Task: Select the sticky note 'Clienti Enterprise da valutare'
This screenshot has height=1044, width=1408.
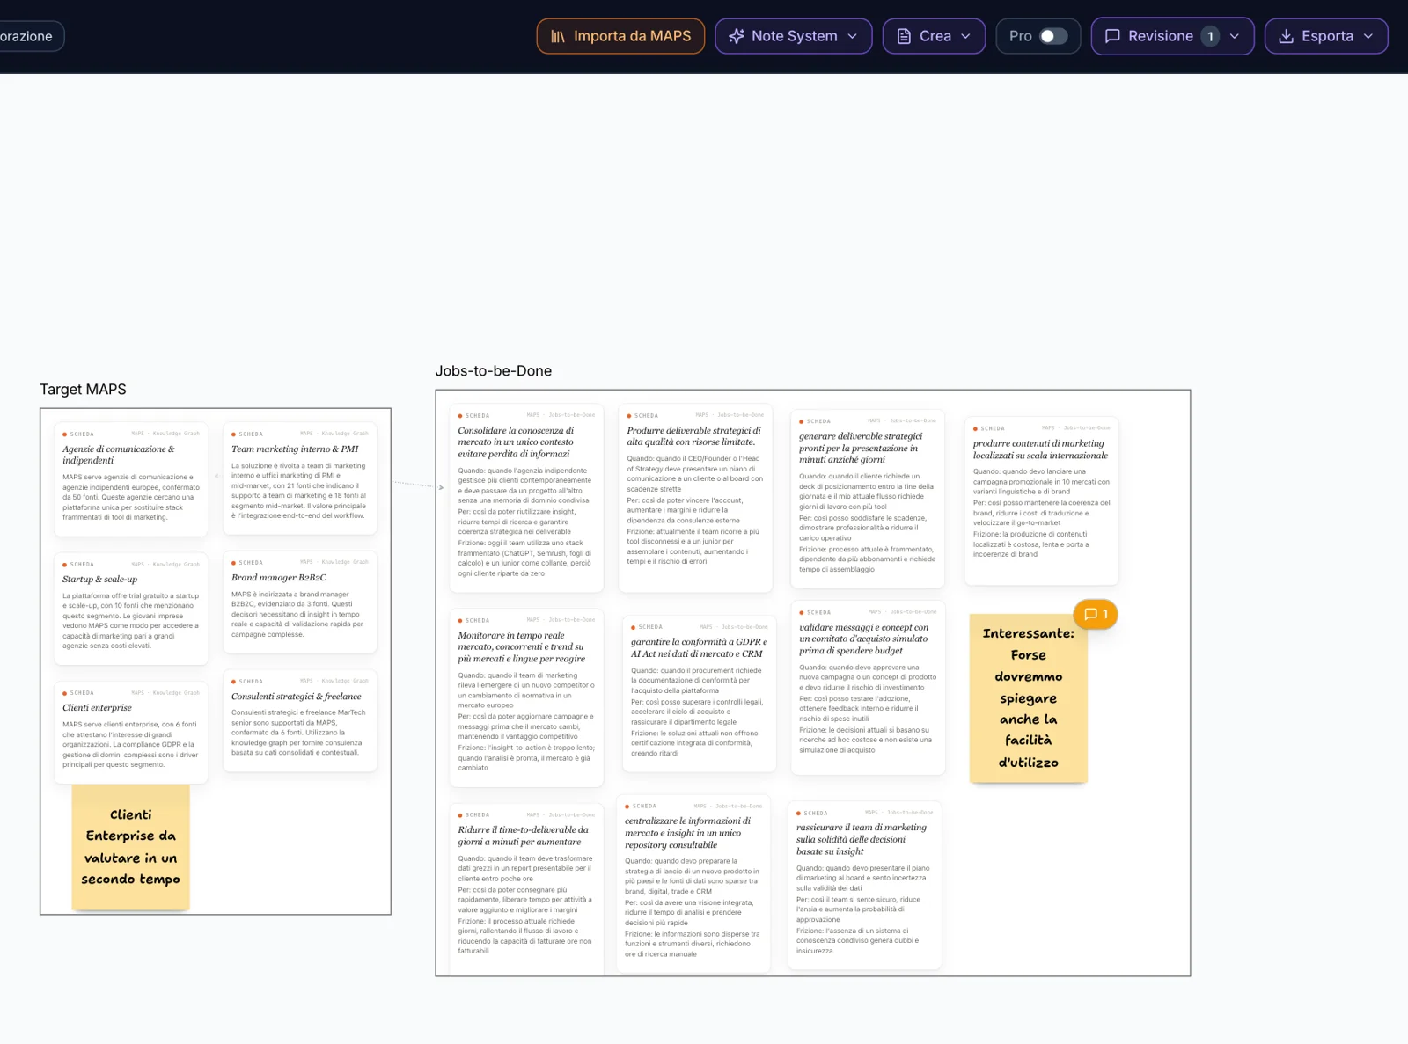Action: coord(131,847)
